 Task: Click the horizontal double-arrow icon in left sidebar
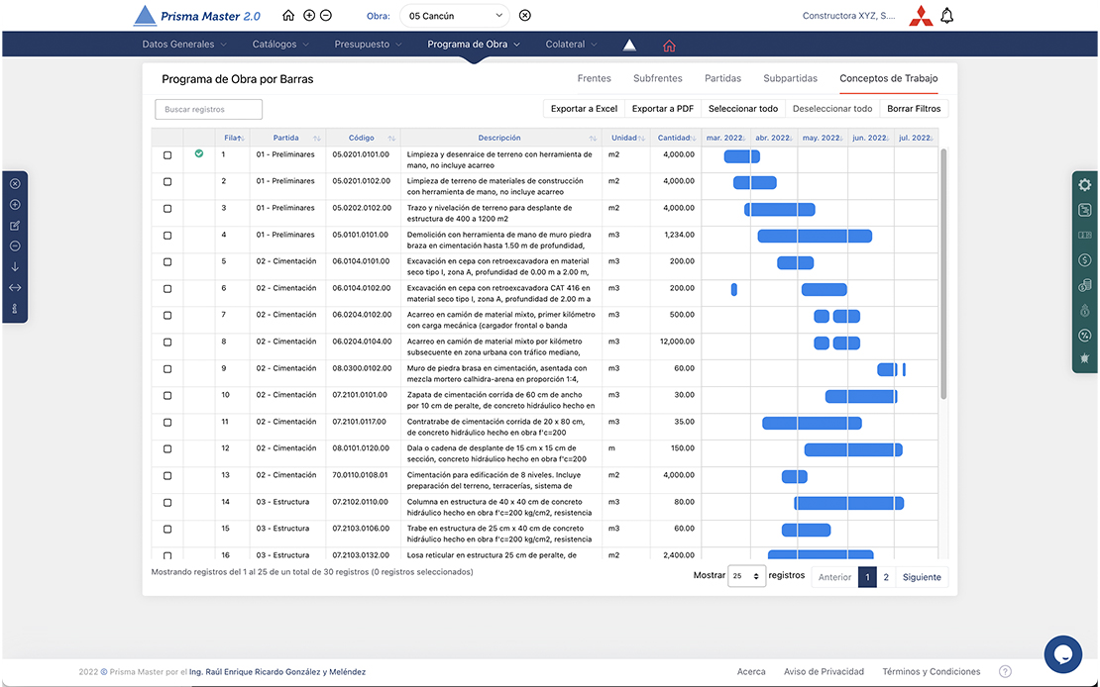[15, 287]
